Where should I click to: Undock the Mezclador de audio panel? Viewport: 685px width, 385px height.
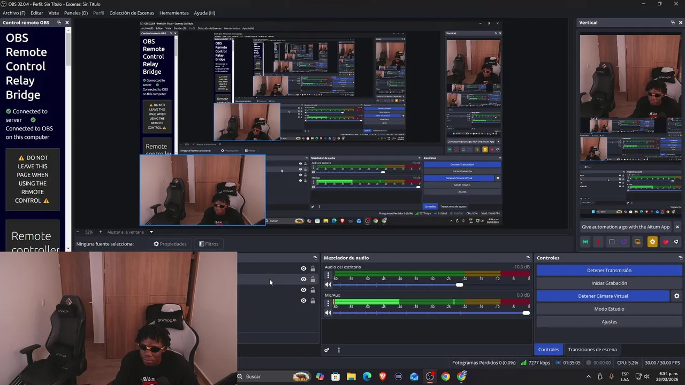528,258
